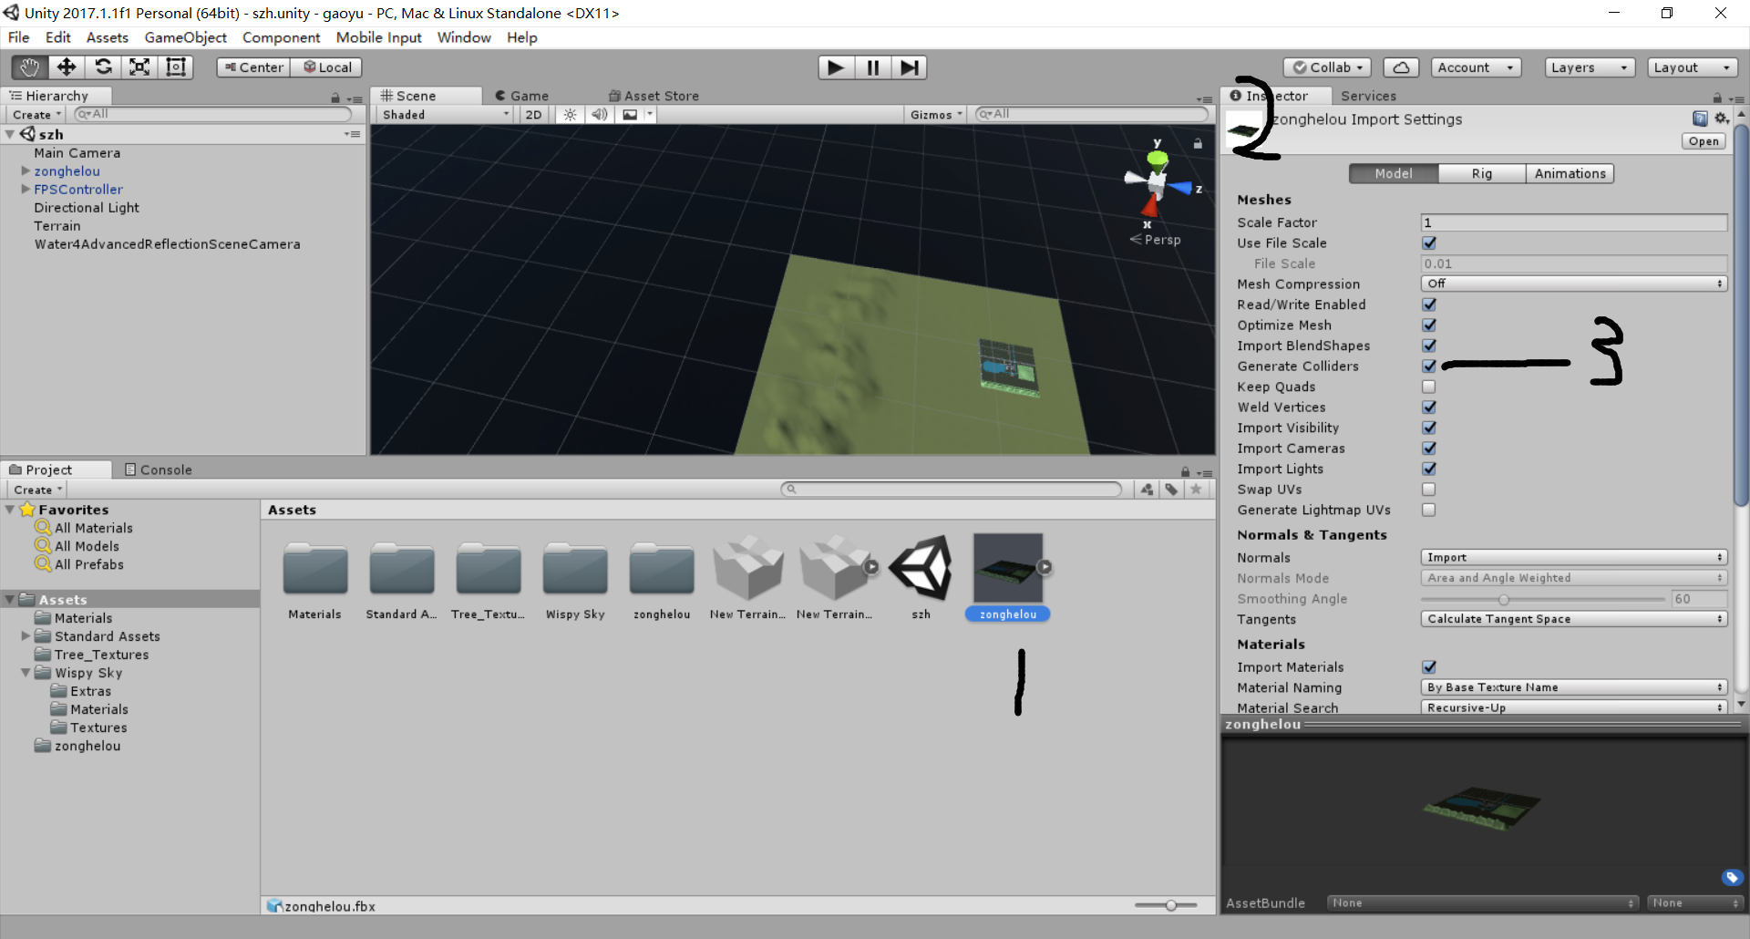Toggle Generate Colliders checkbox
The width and height of the screenshot is (1750, 939).
click(x=1429, y=366)
